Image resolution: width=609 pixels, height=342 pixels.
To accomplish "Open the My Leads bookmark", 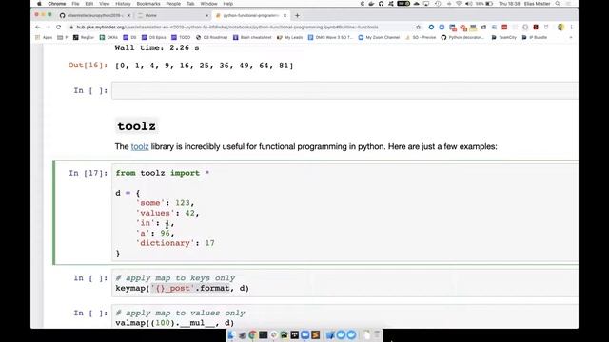I will click(289, 38).
